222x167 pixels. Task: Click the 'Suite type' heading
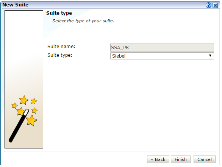coord(59,13)
